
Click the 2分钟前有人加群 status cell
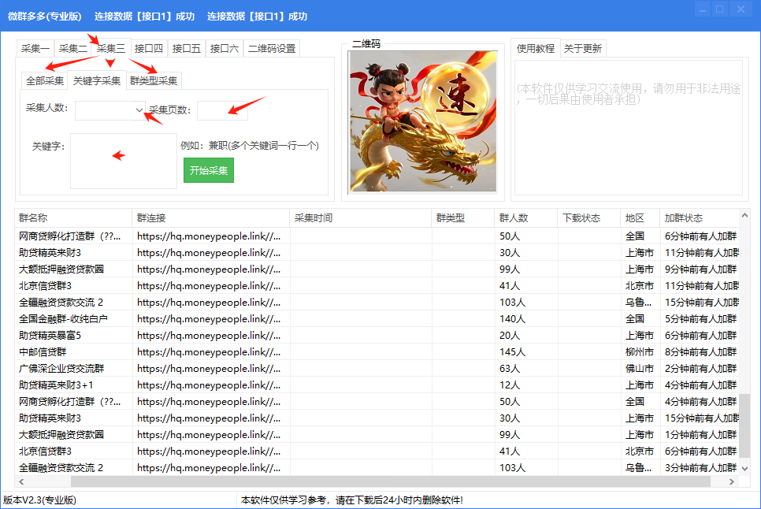coord(701,368)
